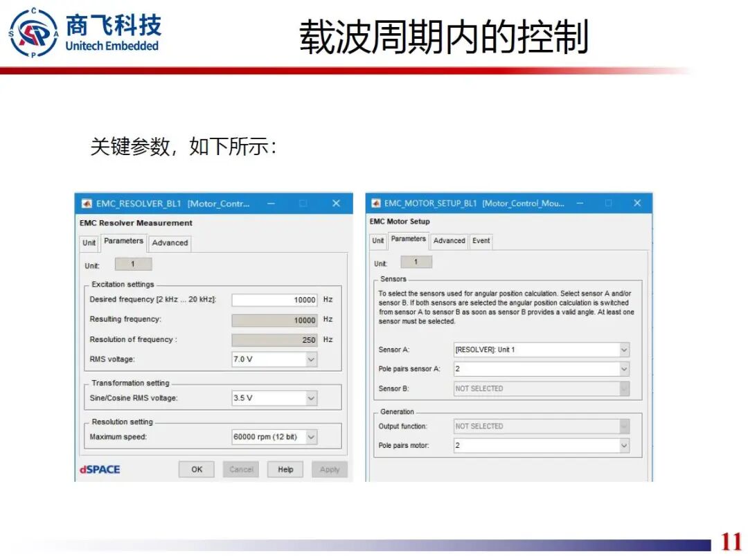The image size is (748, 558).
Task: Select the Unit tab in EMC Resolver Measurement
Action: (89, 243)
